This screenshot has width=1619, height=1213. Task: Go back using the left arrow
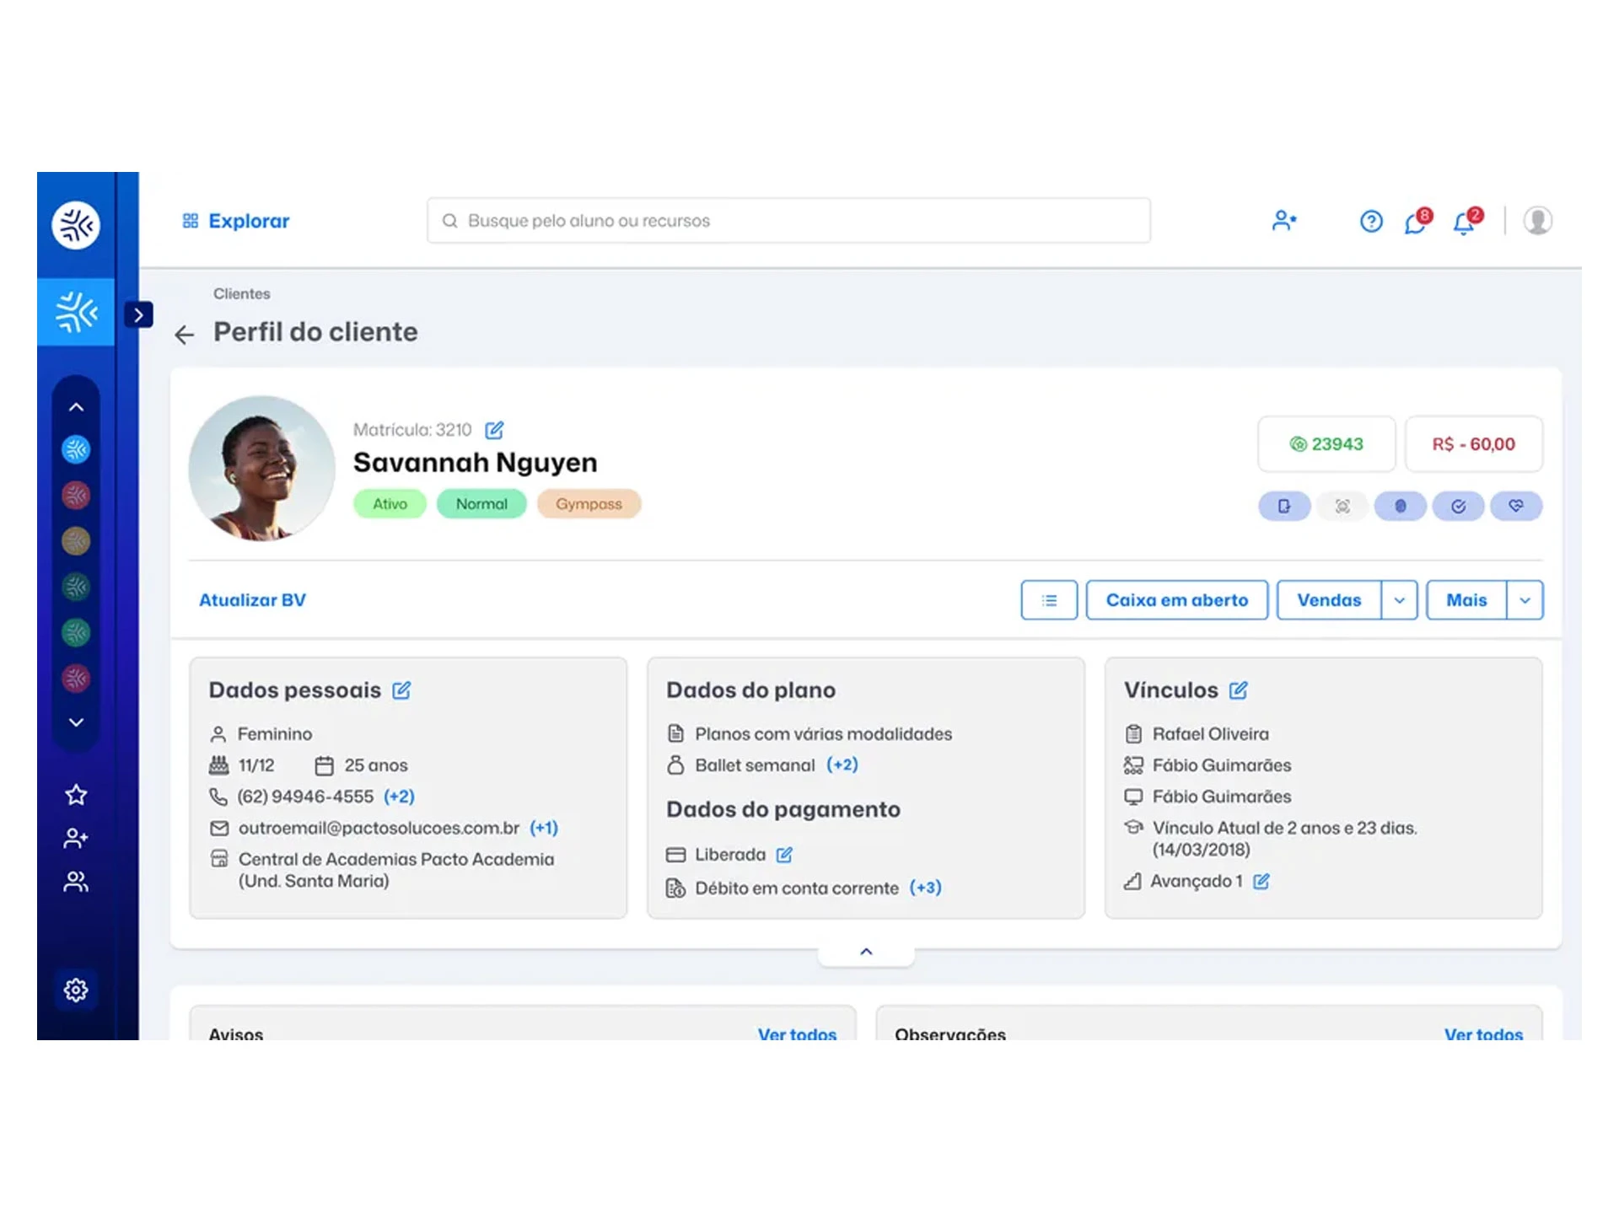184,335
